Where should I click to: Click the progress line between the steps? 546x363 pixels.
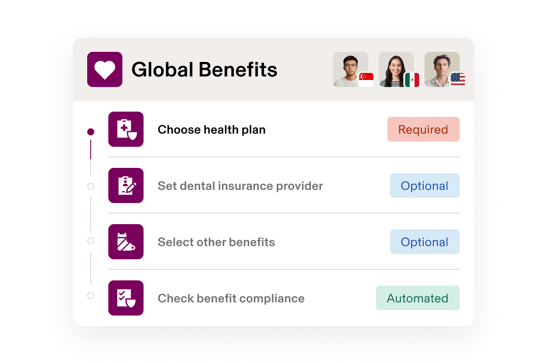pyautogui.click(x=91, y=158)
